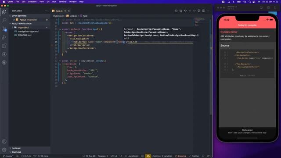The height and width of the screenshot is (158, 281).
Task: Open the Selection menu
Action: coord(32,2)
